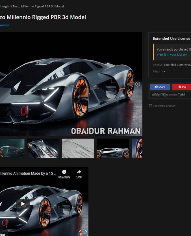Click the flag icon beside Report this product
191x236 pixels.
[x=150, y=106]
